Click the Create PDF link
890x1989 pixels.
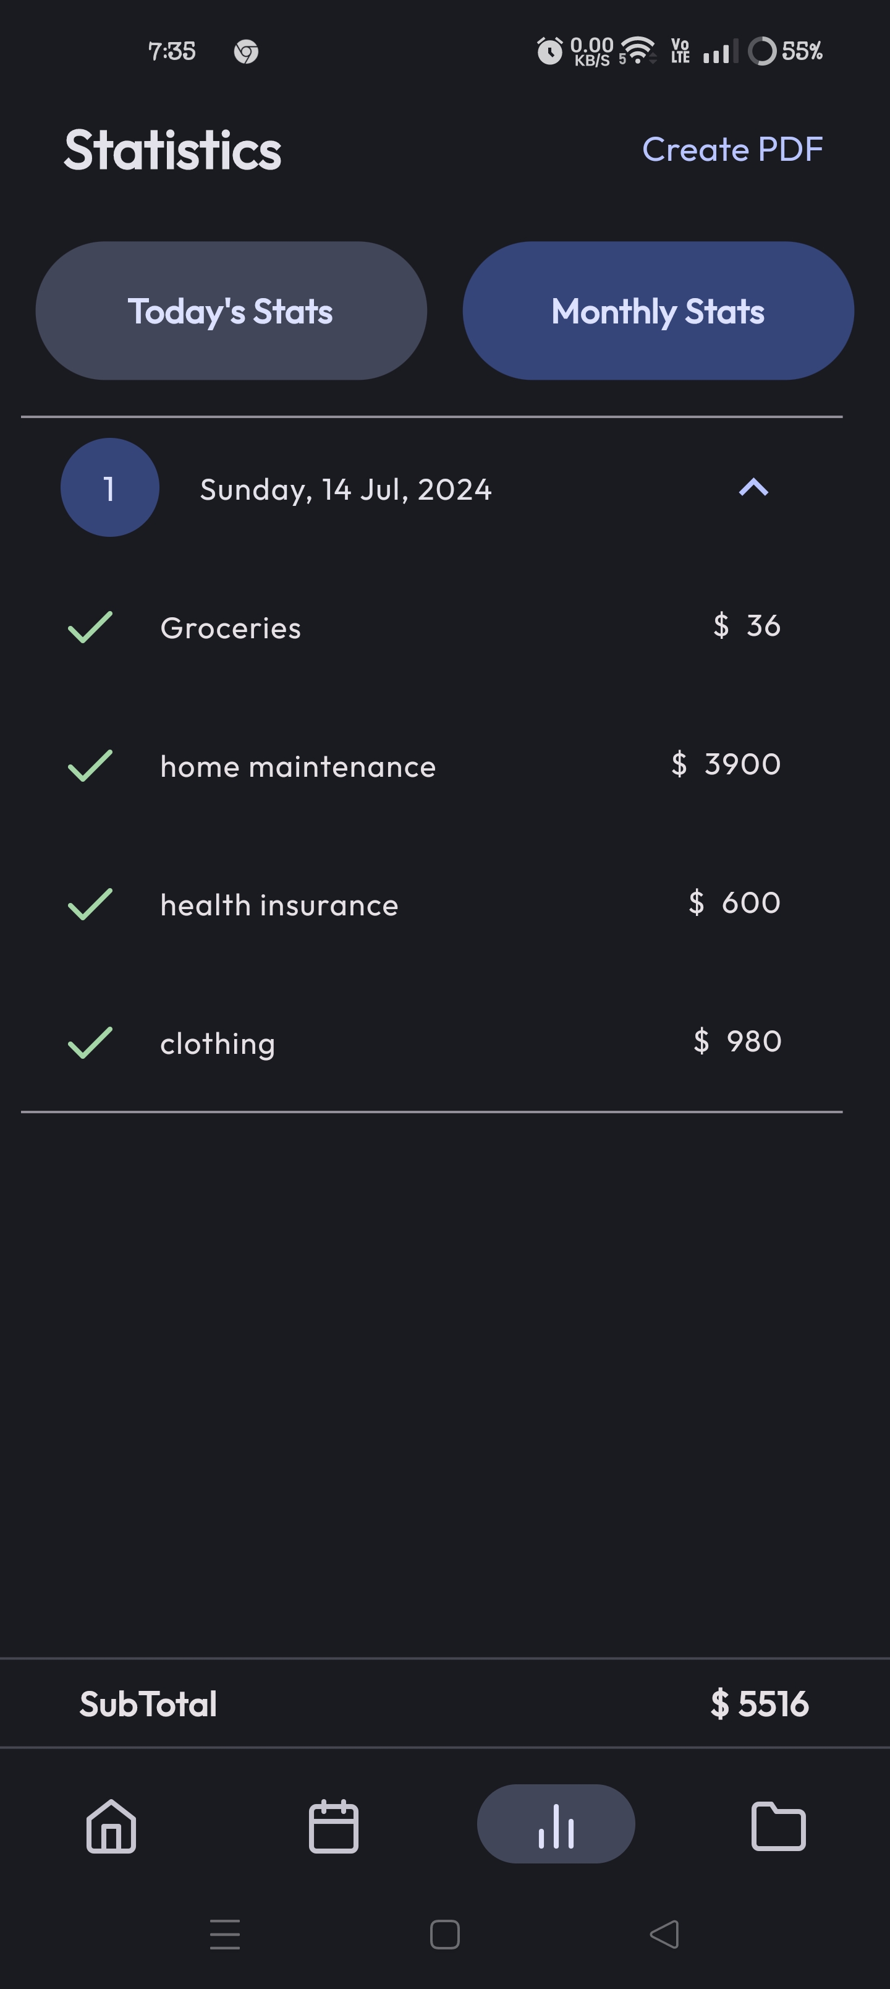point(732,149)
